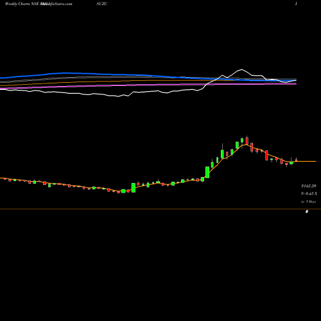
Task: Click the 'Weekly Charts NSE' title text
Action: point(22,4)
